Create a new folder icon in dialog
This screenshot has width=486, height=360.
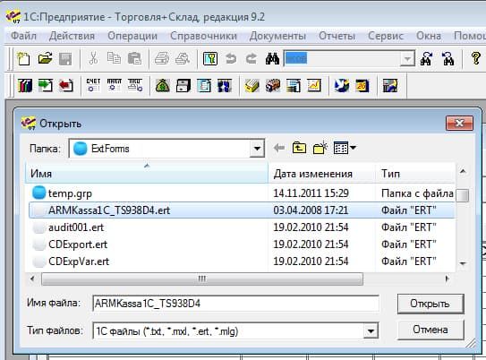coord(320,148)
